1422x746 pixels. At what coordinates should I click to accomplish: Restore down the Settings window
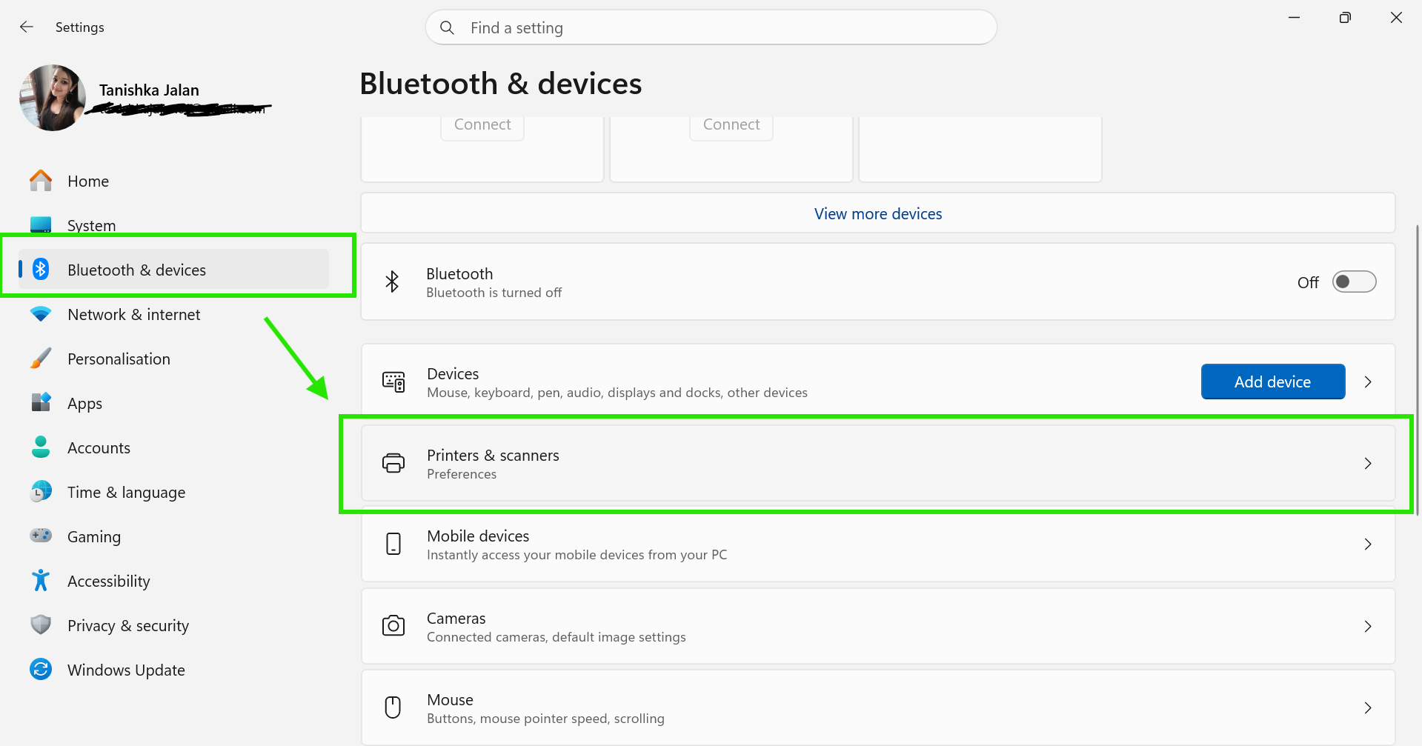(1345, 18)
